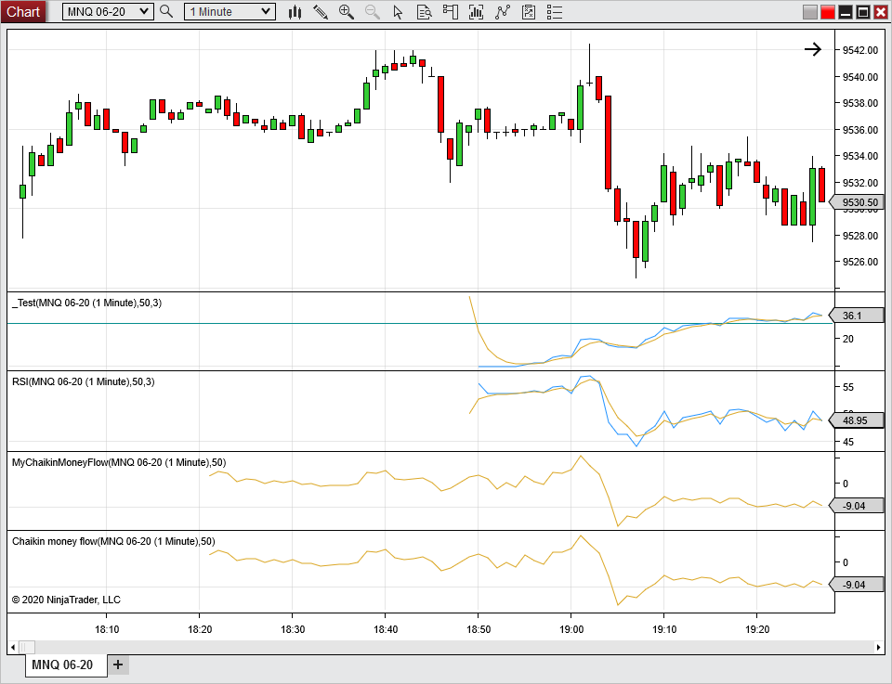Select the MyChaikinMoneyFlow indicator label
The height and width of the screenshot is (684, 892).
119,462
